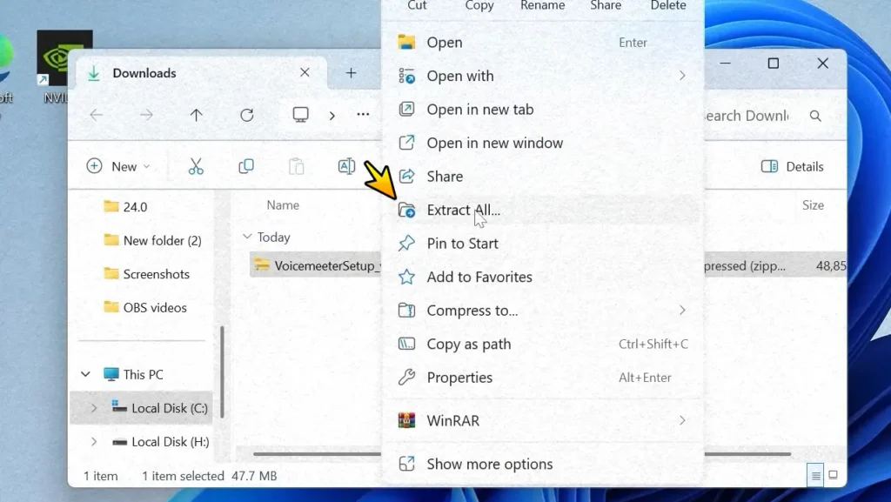The width and height of the screenshot is (891, 502).
Task: Expand address bar path chevron
Action: [x=332, y=116]
